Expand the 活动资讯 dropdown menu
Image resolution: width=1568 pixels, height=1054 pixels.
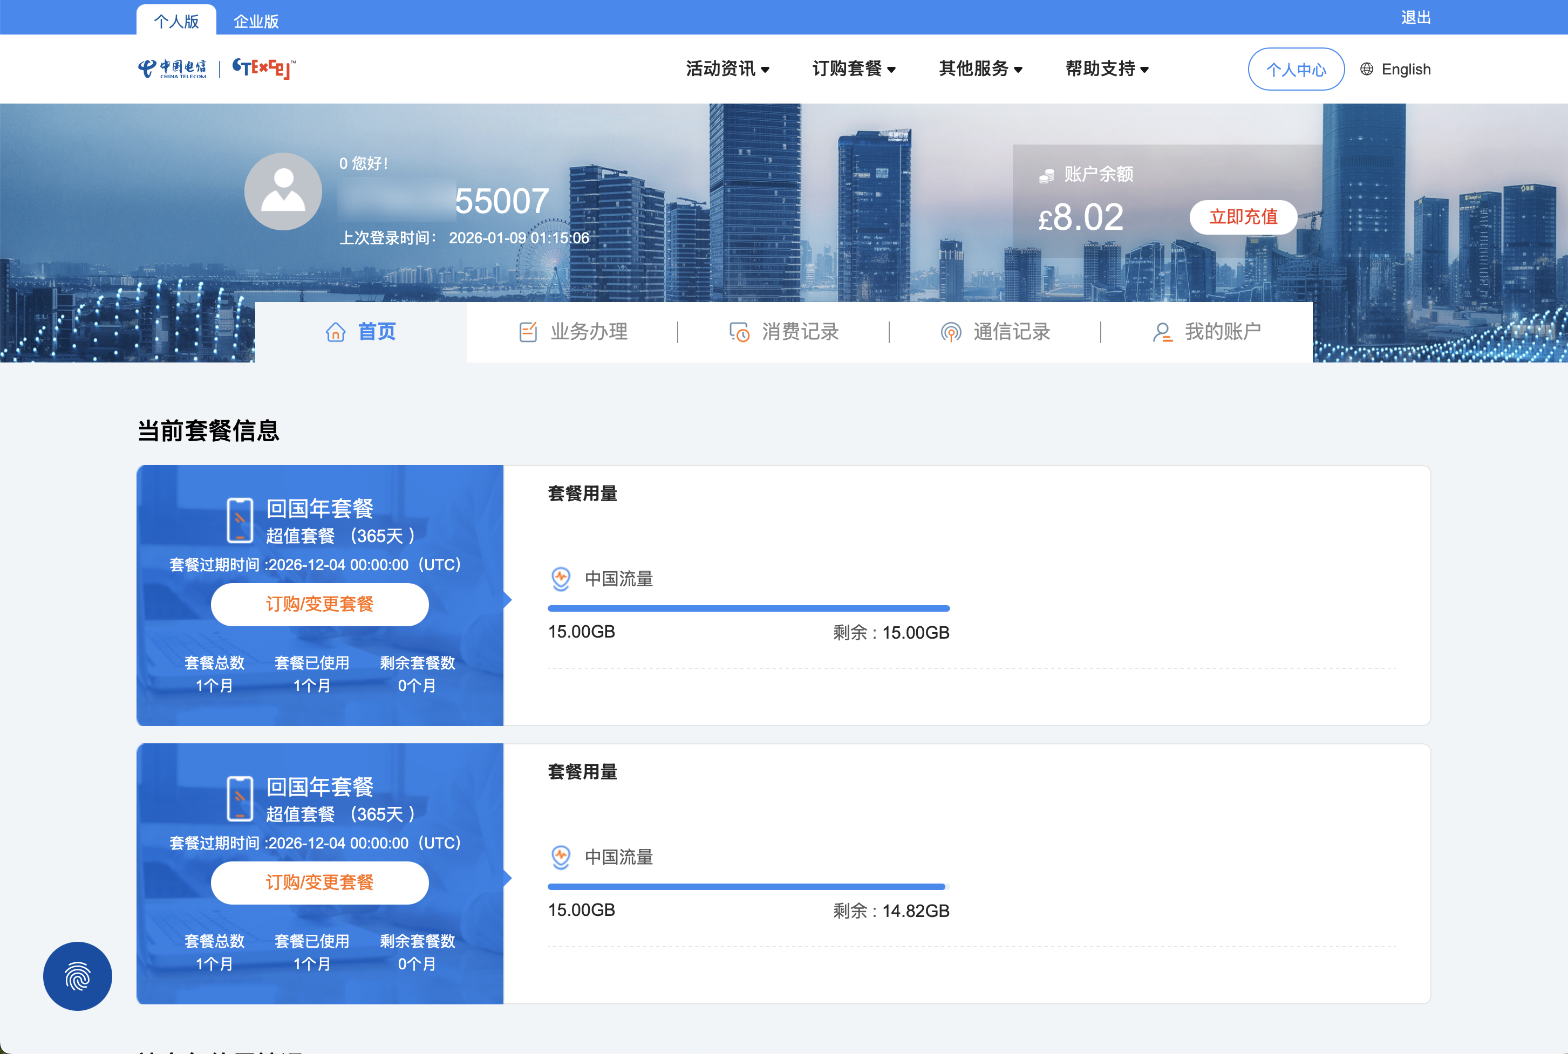click(727, 69)
